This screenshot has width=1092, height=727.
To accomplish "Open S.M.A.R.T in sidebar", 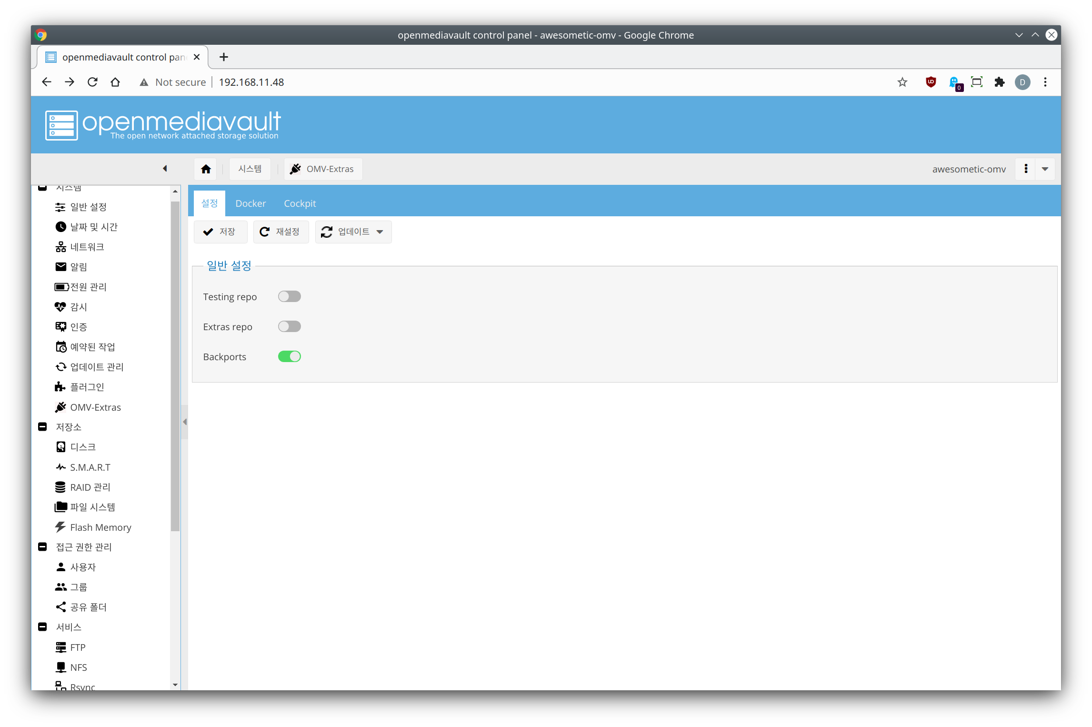I will pyautogui.click(x=90, y=467).
